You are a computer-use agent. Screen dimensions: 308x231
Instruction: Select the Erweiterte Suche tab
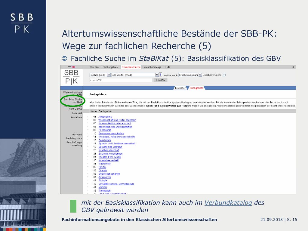click(x=131, y=67)
